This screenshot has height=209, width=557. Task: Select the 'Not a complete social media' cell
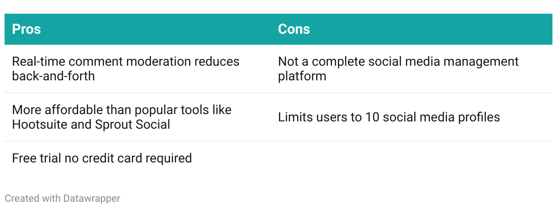click(398, 68)
